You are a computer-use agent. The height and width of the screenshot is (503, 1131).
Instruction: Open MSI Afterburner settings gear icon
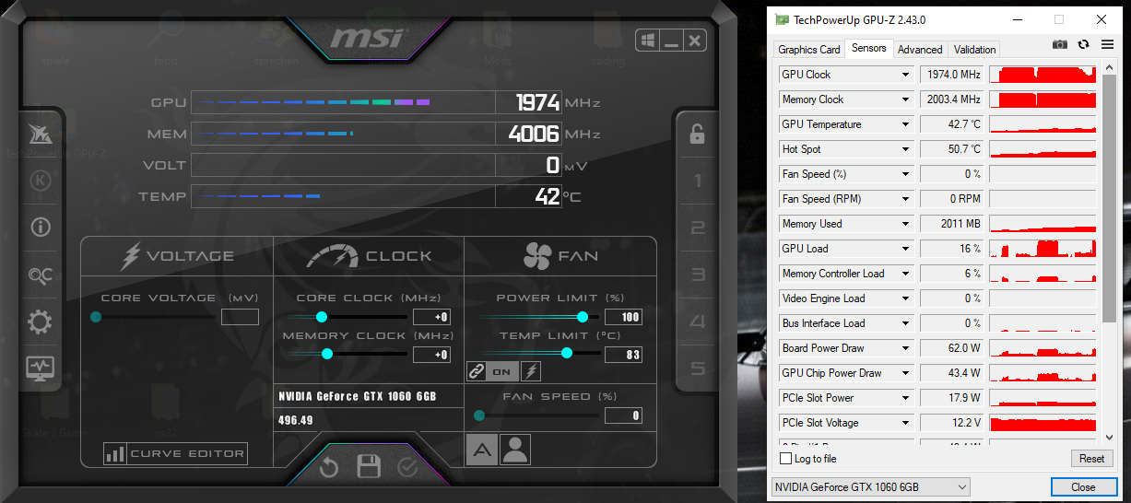pos(41,322)
